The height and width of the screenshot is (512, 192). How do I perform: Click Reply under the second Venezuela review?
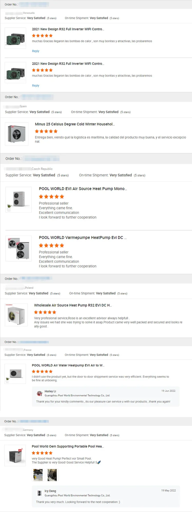[36, 86]
